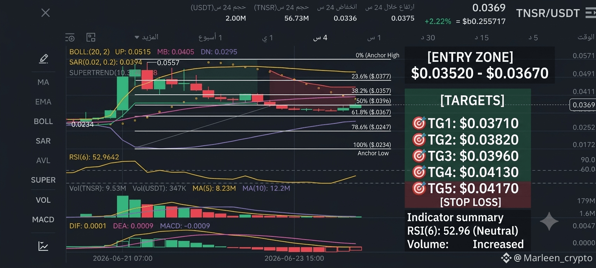The width and height of the screenshot is (596, 268).
Task: Click the current price 0.0369 header
Action: click(x=489, y=8)
